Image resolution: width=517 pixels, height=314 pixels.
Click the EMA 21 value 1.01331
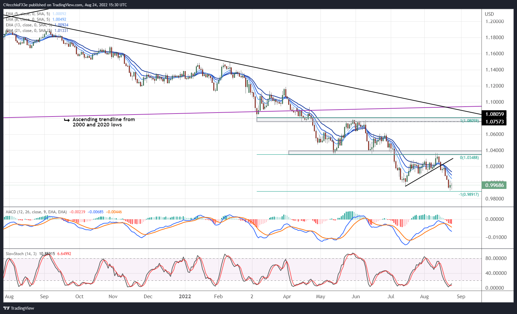coord(61,31)
